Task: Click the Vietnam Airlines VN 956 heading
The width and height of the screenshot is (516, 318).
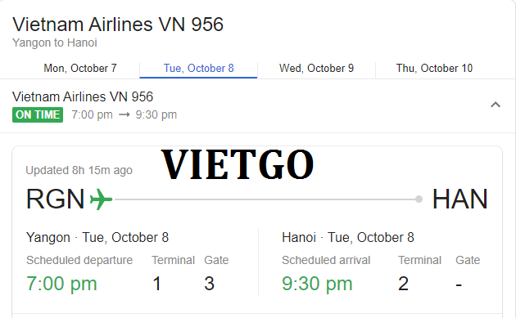Action: [118, 25]
